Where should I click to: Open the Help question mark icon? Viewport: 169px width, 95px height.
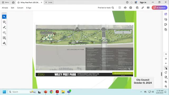coord(127,2)
